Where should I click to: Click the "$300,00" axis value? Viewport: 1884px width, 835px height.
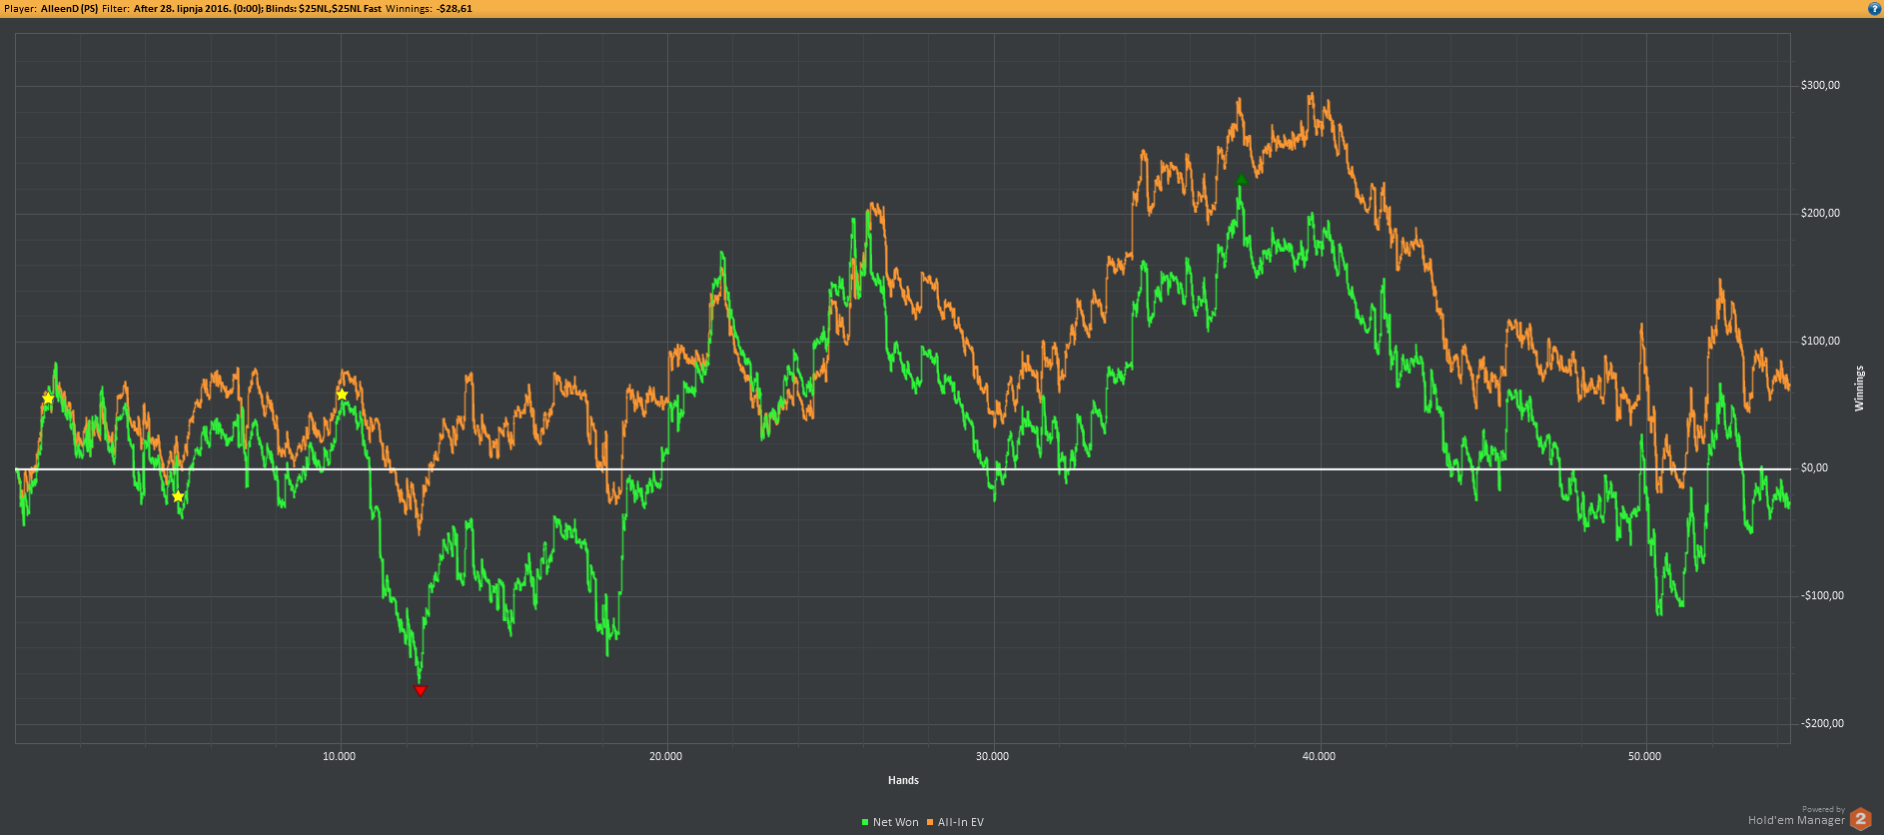pos(1820,85)
